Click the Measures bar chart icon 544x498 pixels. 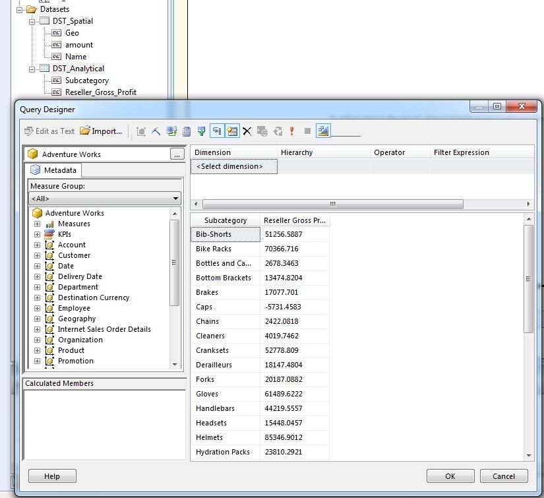[x=49, y=224]
